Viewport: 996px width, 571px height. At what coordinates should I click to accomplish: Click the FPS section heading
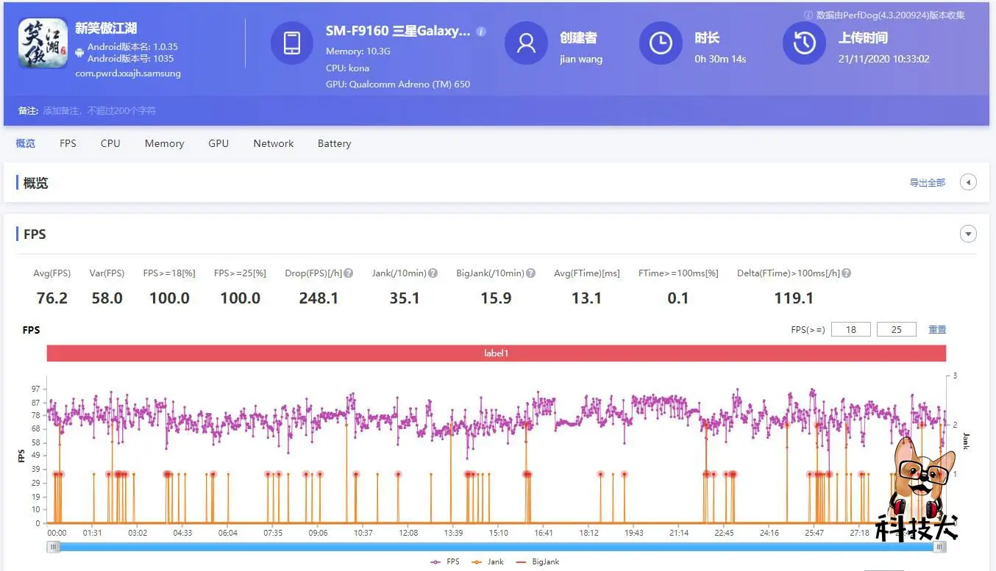point(35,234)
